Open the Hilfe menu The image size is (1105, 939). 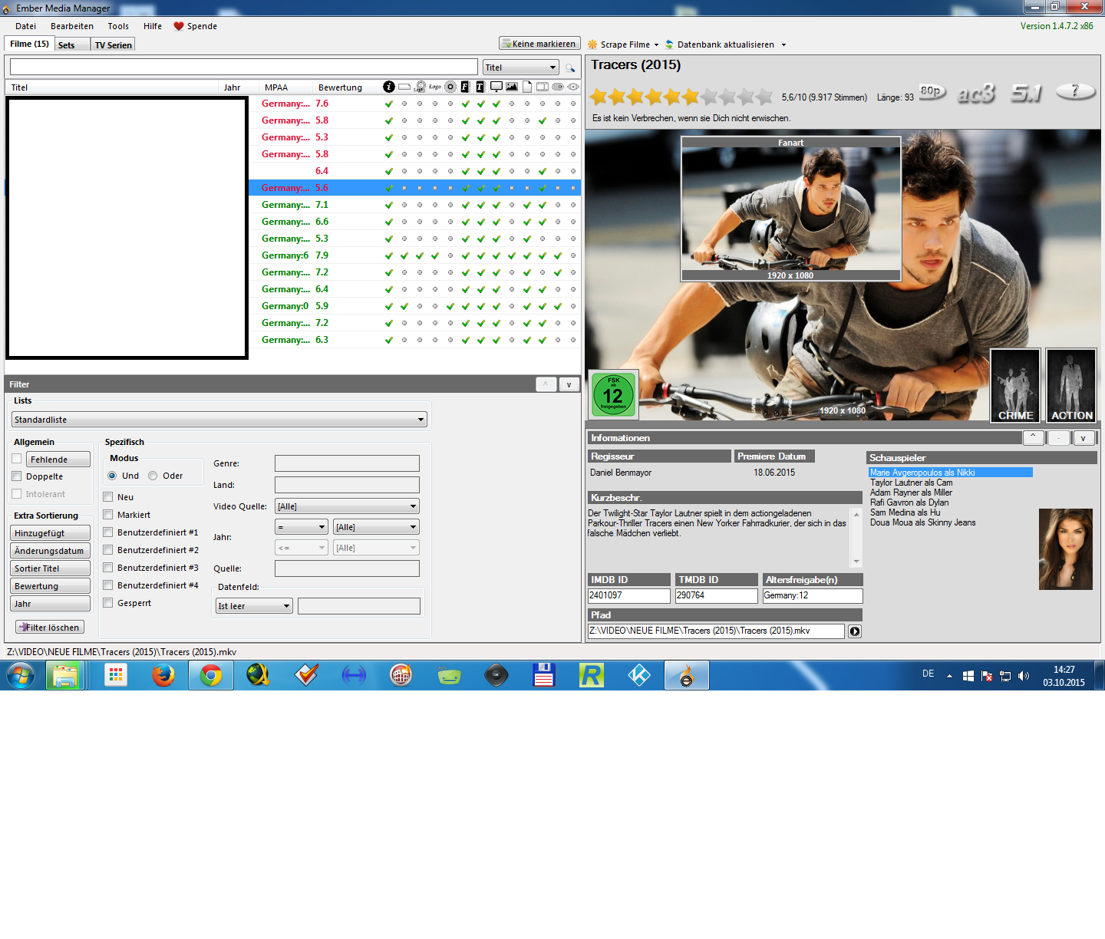[x=153, y=26]
